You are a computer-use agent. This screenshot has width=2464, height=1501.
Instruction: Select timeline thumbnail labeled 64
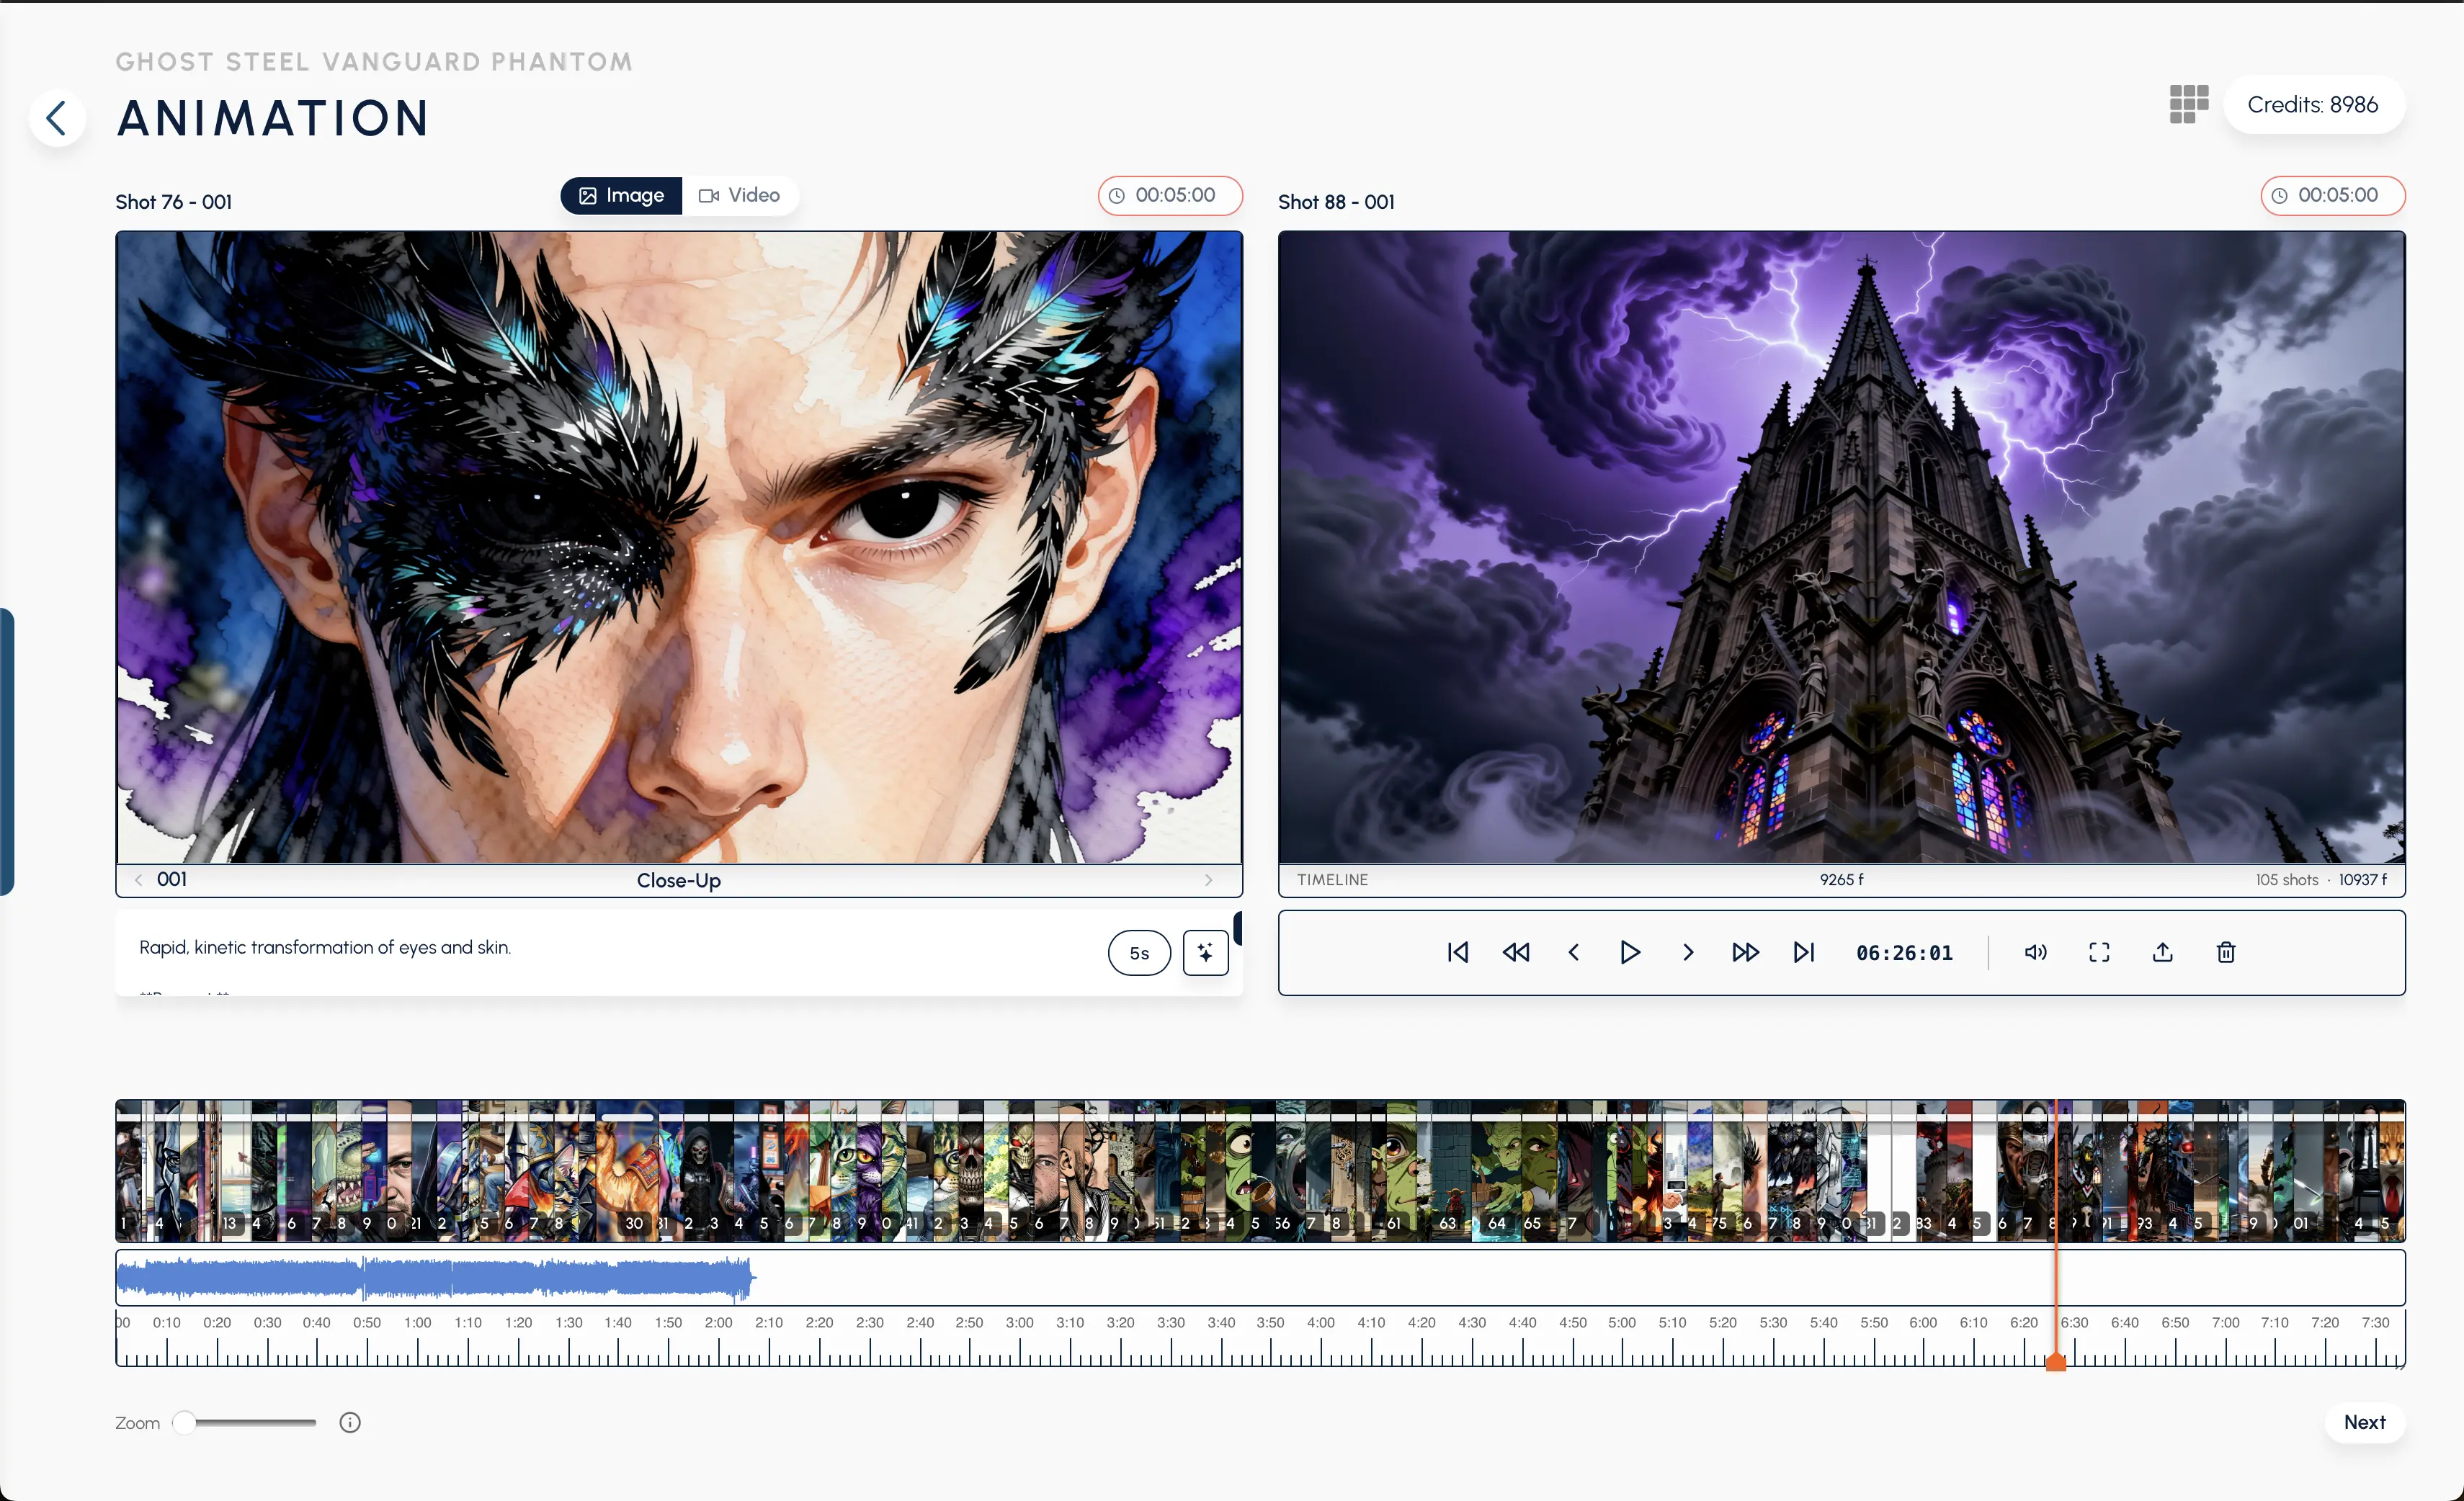coord(1497,1170)
